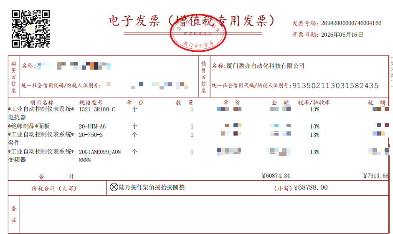Click item text 变频器
This screenshot has height=234, width=393.
(17, 160)
